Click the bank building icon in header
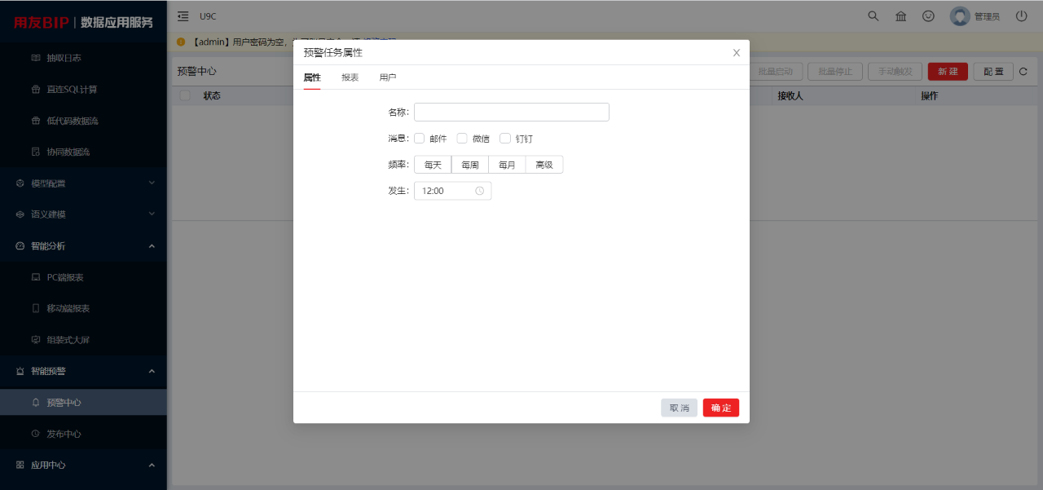 pos(900,16)
